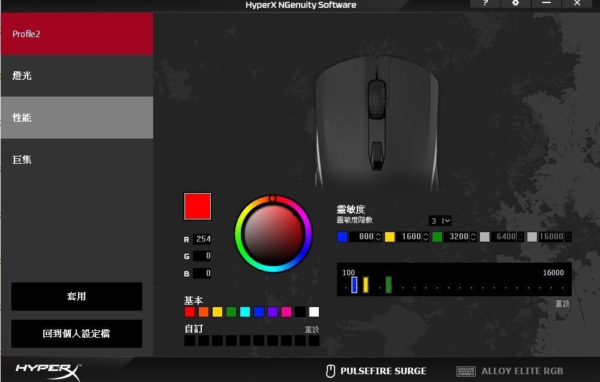The width and height of the screenshot is (600, 382).
Task: Select the blue basic color swatch
Action: click(259, 312)
